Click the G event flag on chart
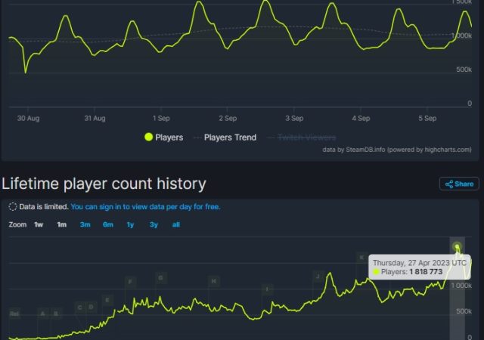The height and width of the screenshot is (340, 484). pyautogui.click(x=160, y=278)
